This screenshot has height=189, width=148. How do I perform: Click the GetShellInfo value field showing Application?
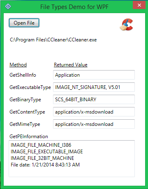coord(94,75)
